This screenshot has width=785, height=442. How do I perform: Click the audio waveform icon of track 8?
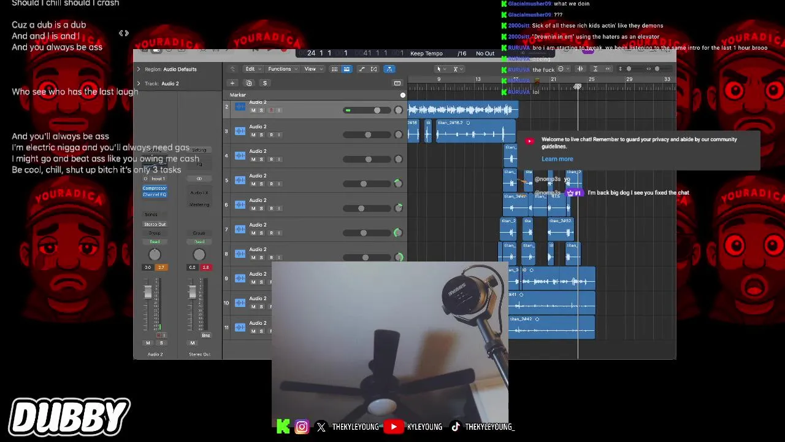(x=240, y=254)
